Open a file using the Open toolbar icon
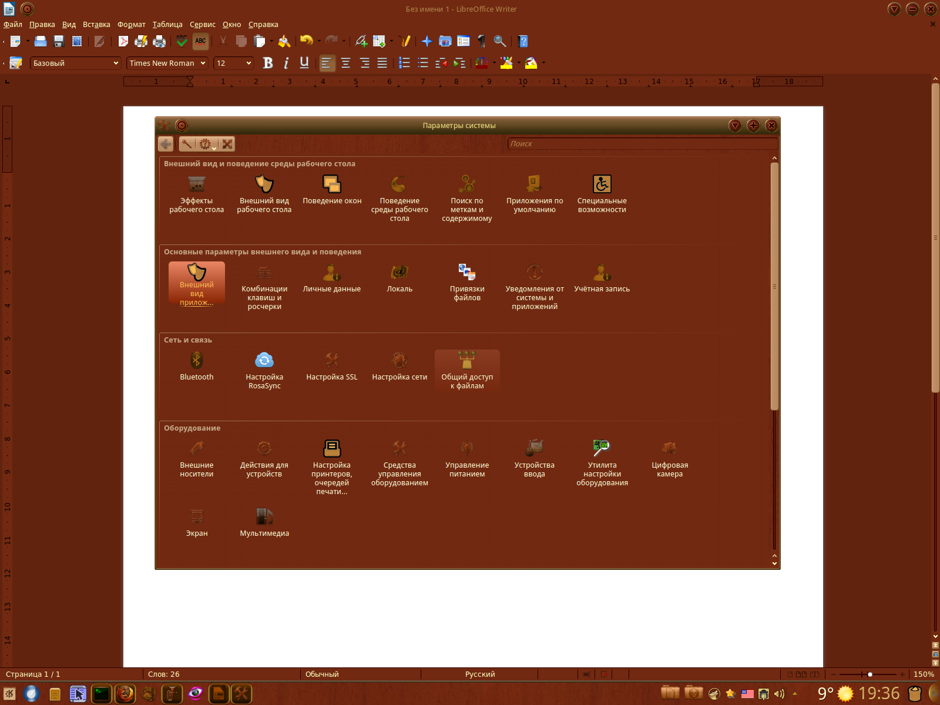The width and height of the screenshot is (940, 705). (41, 41)
